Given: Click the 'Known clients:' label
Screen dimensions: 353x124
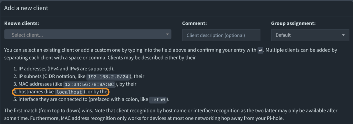Looking at the screenshot, I should pyautogui.click(x=22, y=23).
